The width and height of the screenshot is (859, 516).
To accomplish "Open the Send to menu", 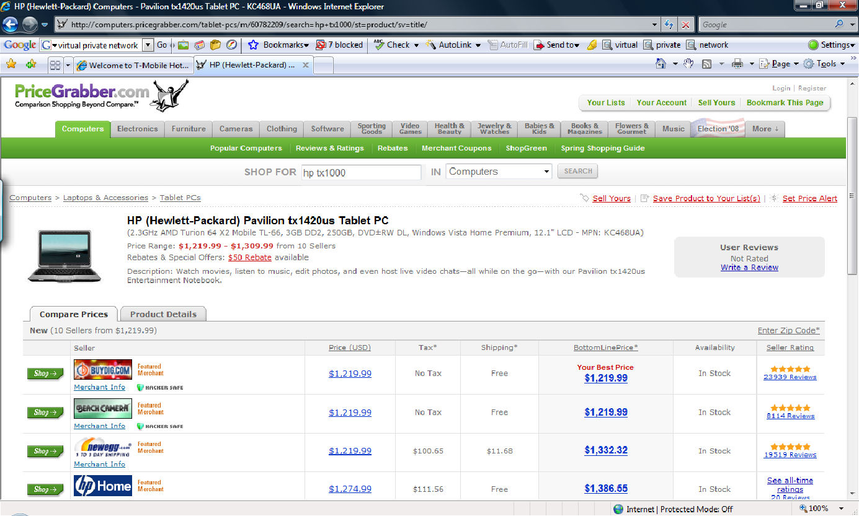I will tap(557, 45).
